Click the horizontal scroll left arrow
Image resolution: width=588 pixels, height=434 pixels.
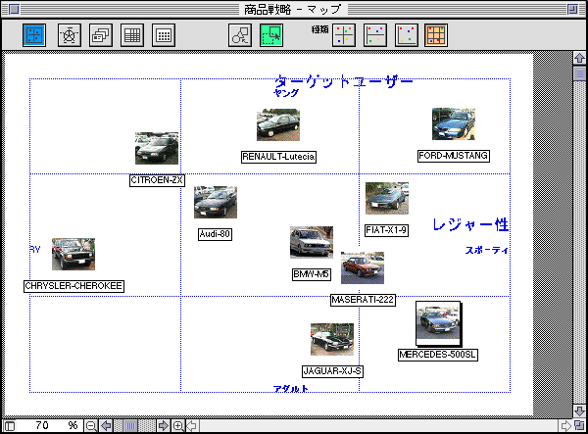pos(192,426)
